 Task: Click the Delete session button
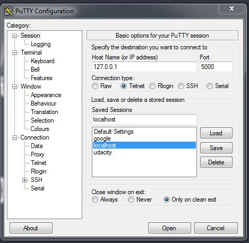click(x=216, y=162)
